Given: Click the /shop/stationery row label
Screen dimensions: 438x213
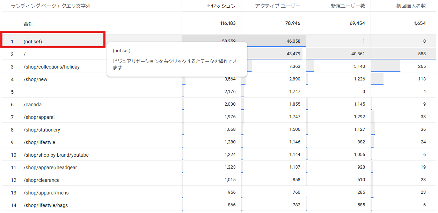Looking at the screenshot, I should click(42, 130).
